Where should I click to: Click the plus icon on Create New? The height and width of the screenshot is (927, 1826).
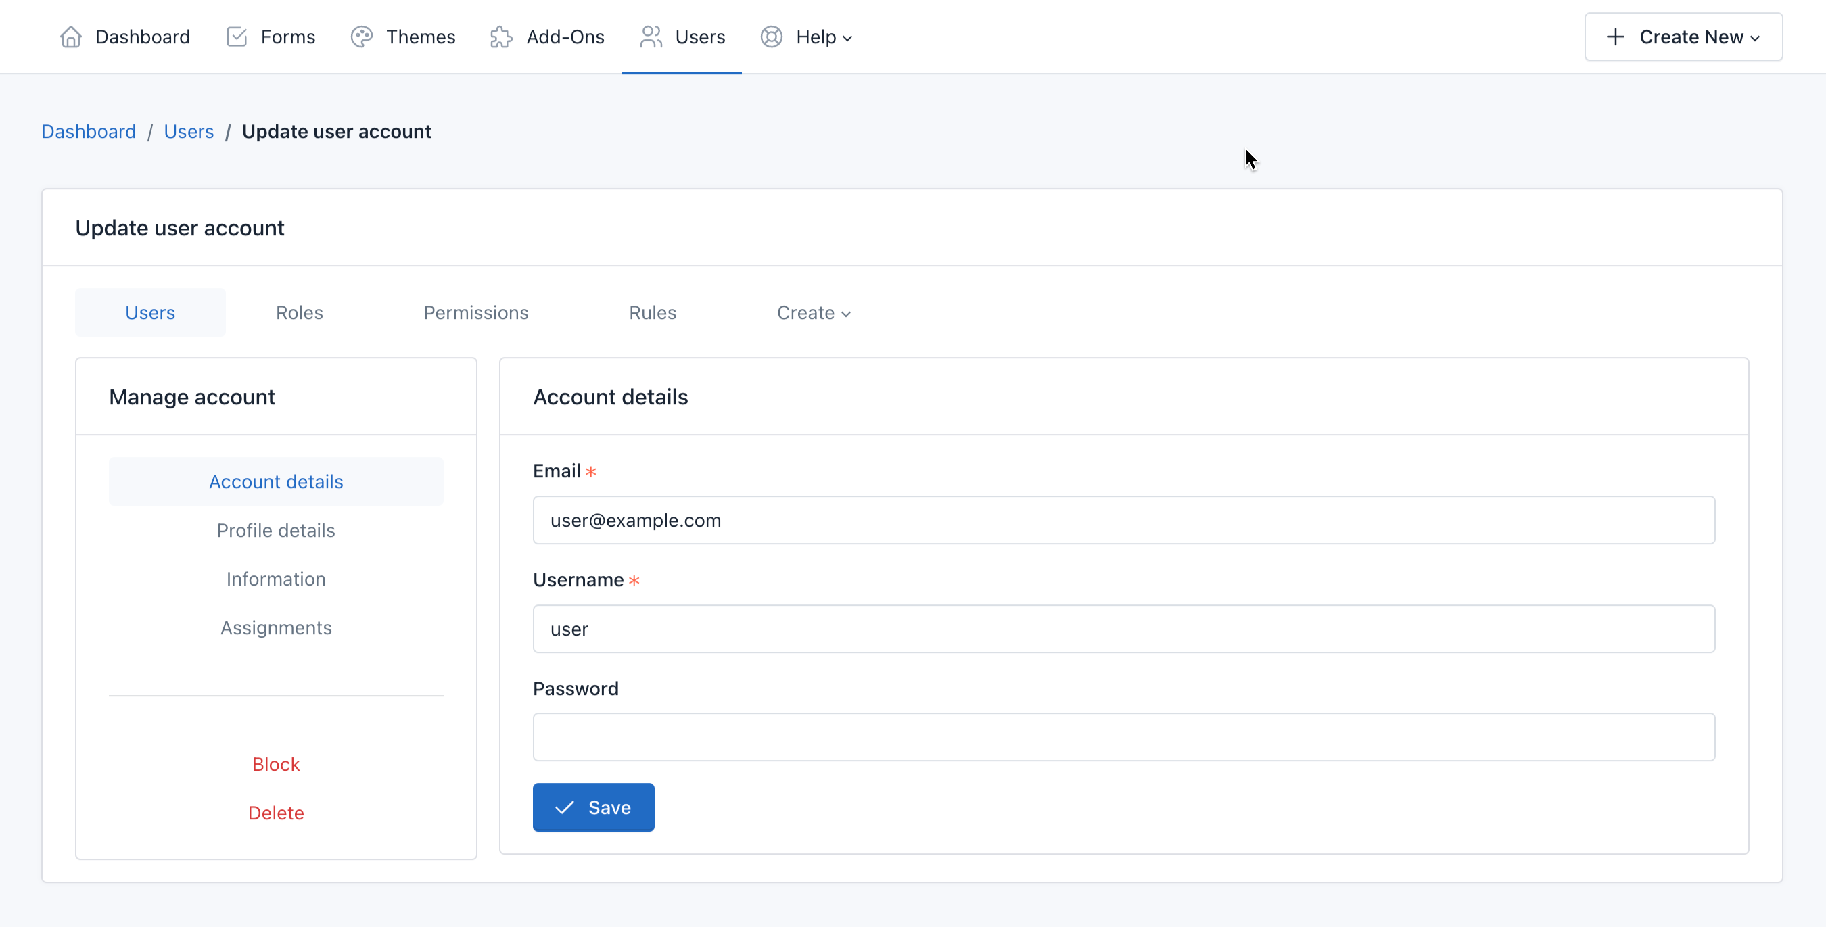tap(1616, 36)
